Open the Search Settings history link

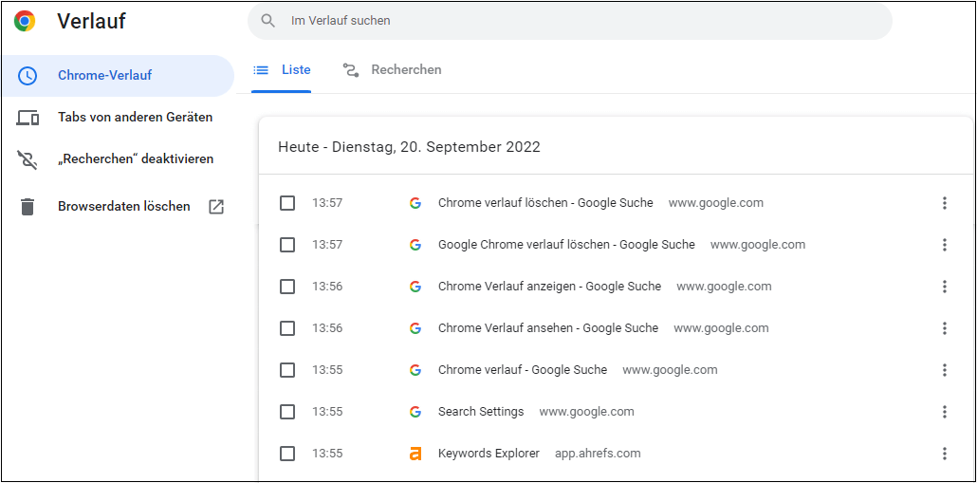481,412
